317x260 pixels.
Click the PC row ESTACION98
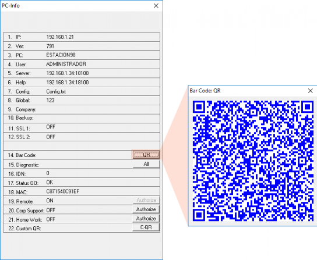(82, 55)
